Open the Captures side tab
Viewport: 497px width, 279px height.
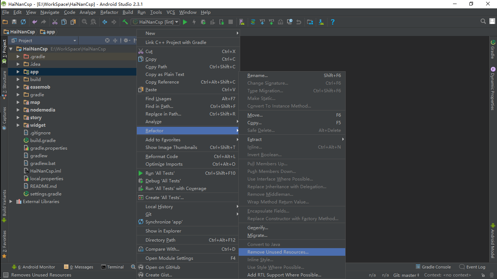pos(4,118)
